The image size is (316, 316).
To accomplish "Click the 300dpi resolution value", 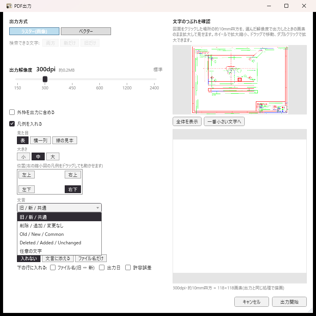I will point(46,69).
